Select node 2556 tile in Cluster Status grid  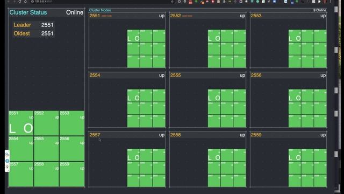(x=72, y=149)
